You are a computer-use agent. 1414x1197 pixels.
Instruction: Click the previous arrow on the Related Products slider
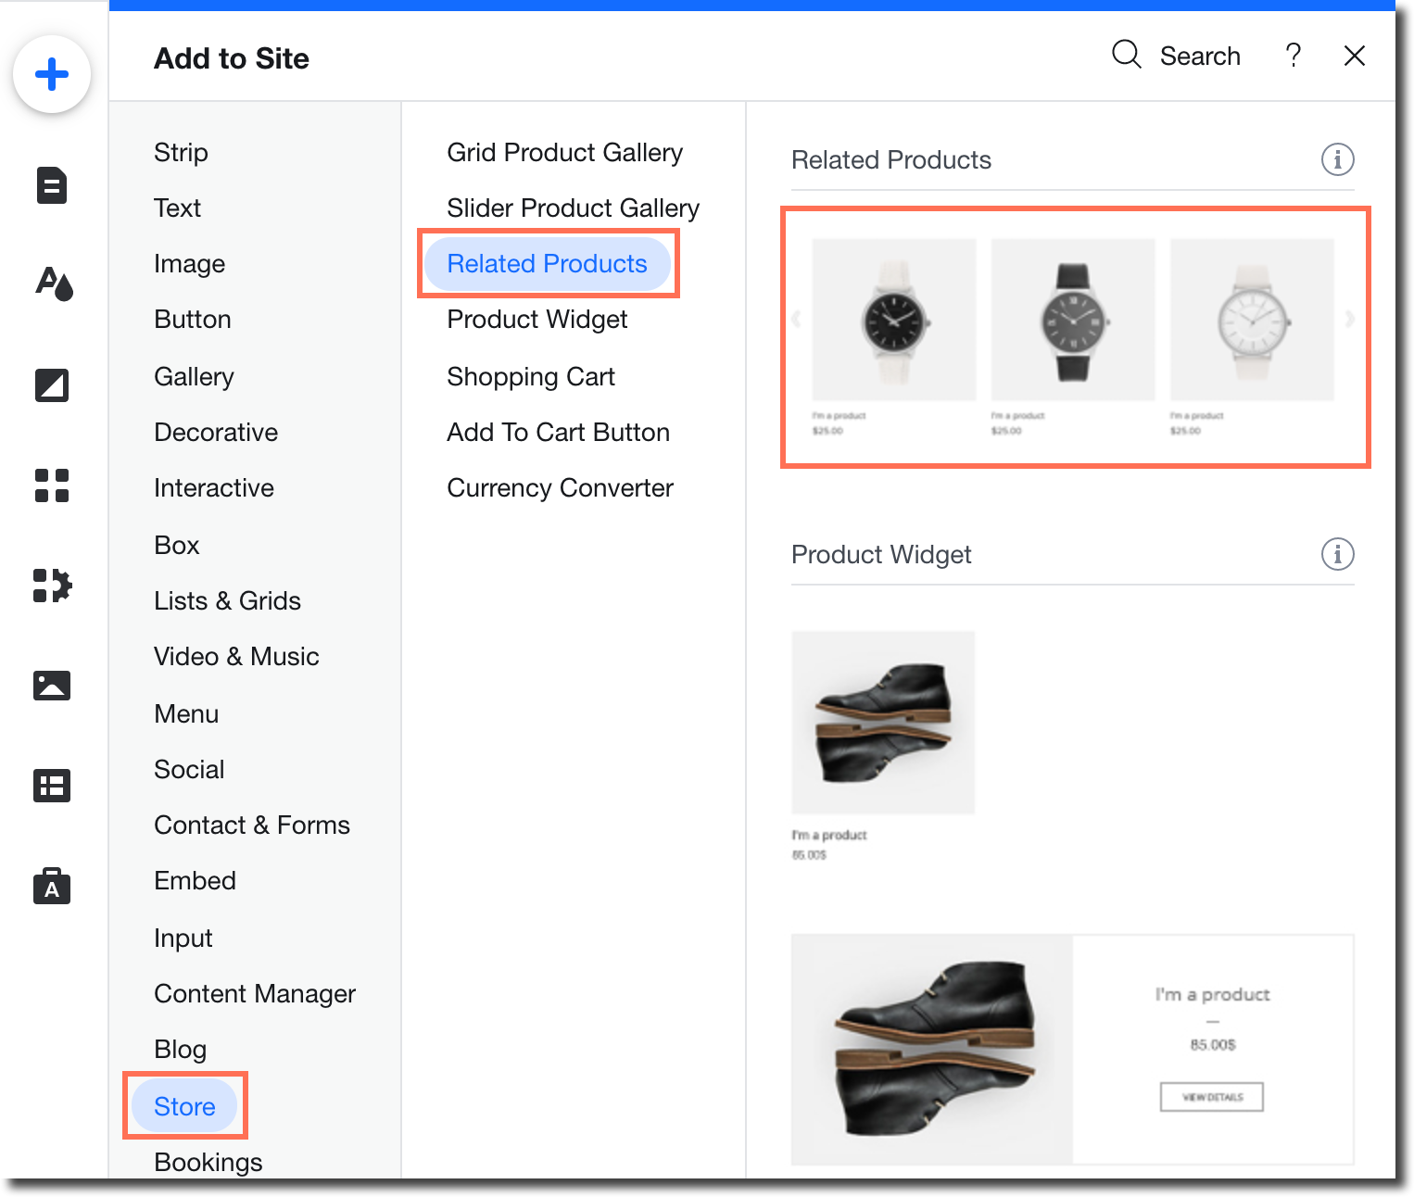click(796, 319)
